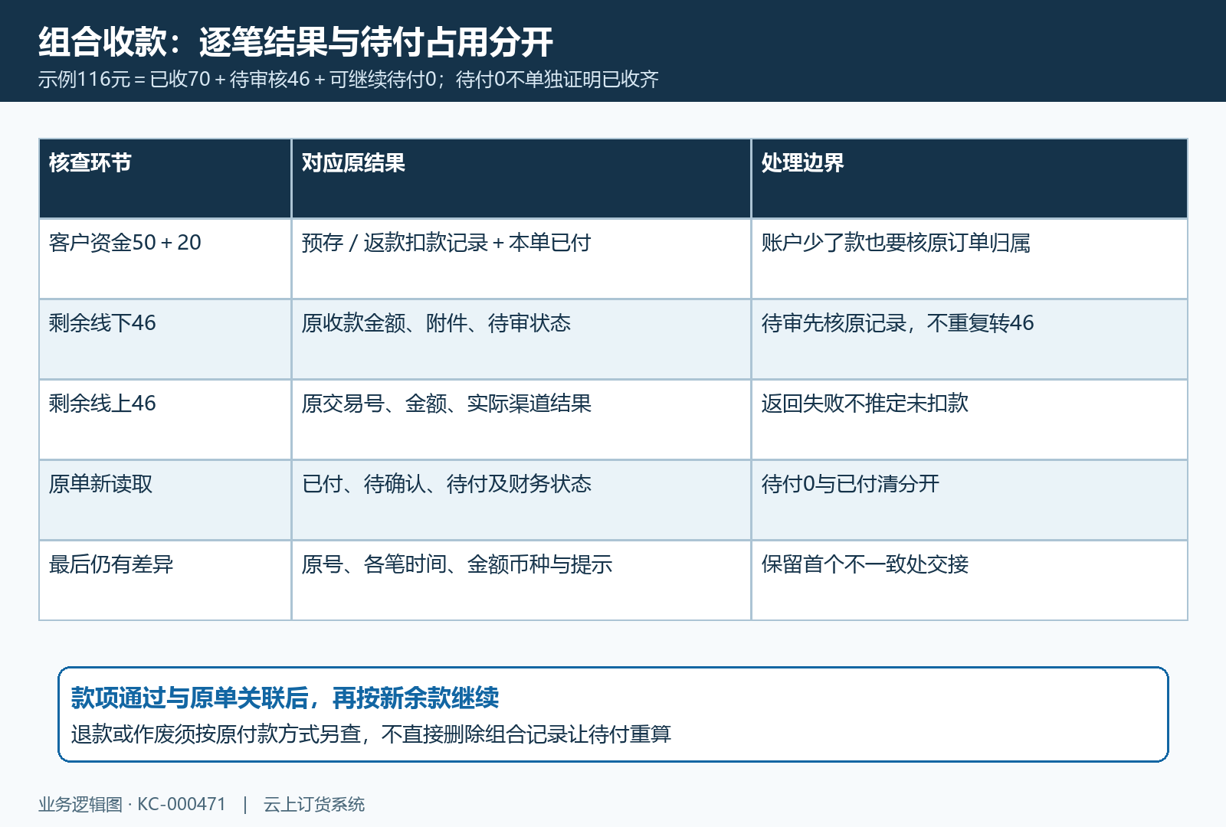Screen dimensions: 1226x827
Task: Select the cell 预存 / 返款扣款记录 + 本单已付
Action: pyautogui.click(x=521, y=259)
